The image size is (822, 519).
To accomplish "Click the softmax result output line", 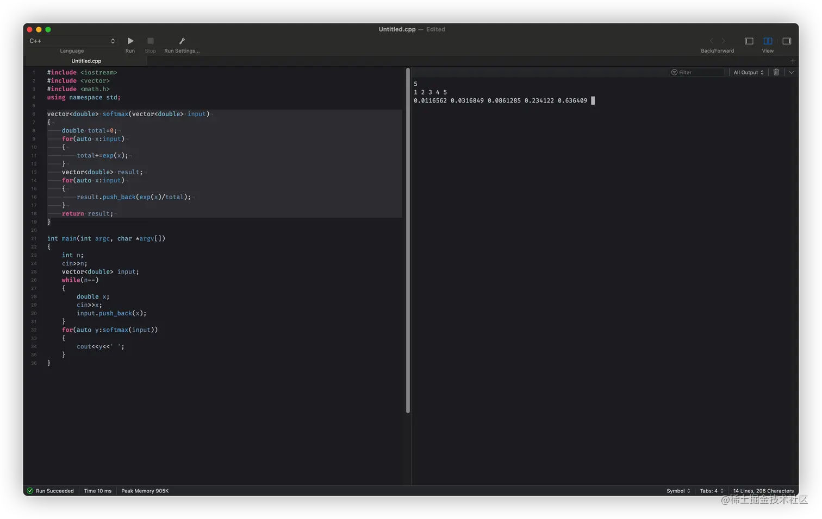I will [500, 100].
